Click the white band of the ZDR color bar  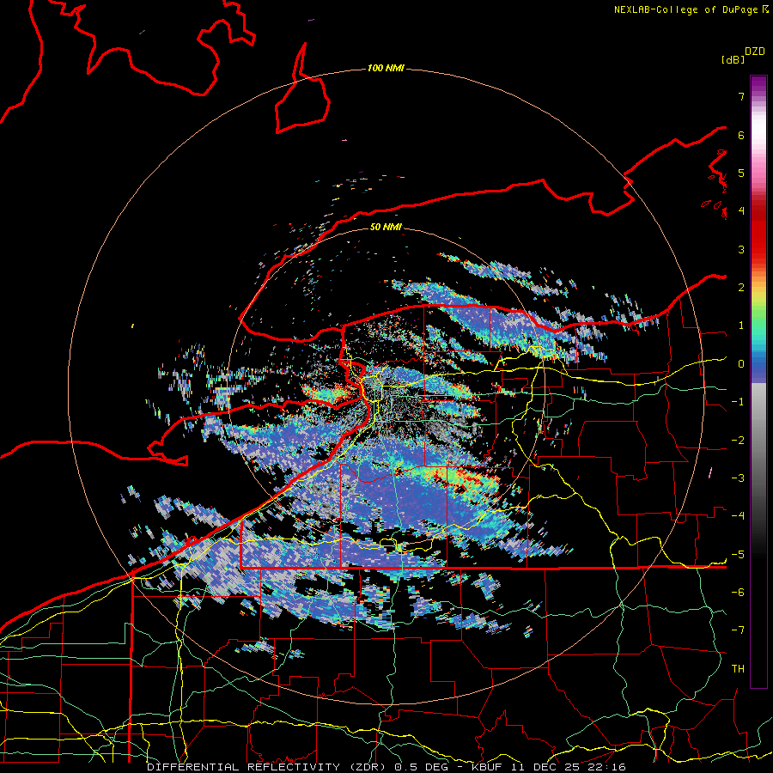click(x=758, y=129)
